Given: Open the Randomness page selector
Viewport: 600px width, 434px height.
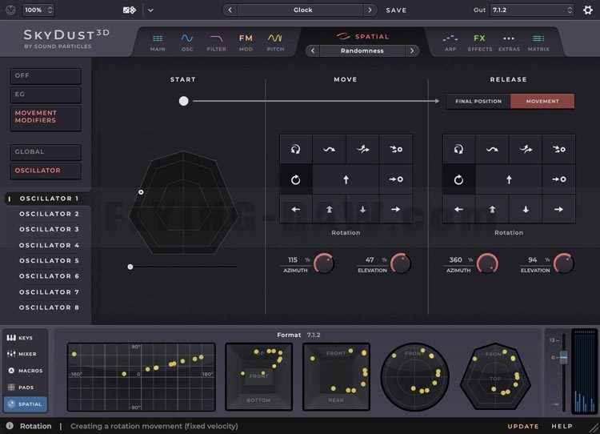Looking at the screenshot, I should click(x=362, y=50).
